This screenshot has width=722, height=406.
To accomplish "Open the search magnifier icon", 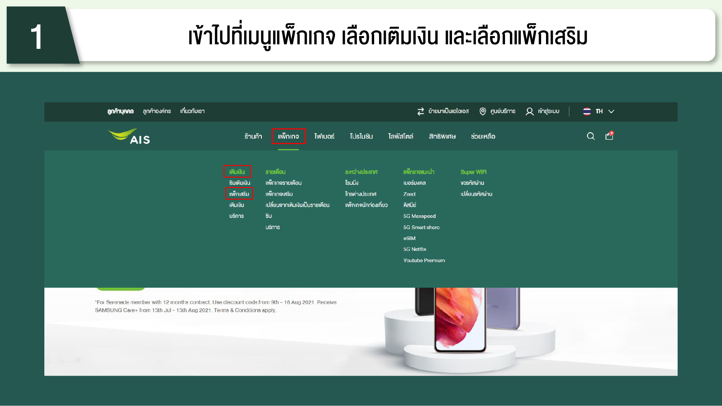I will 591,136.
